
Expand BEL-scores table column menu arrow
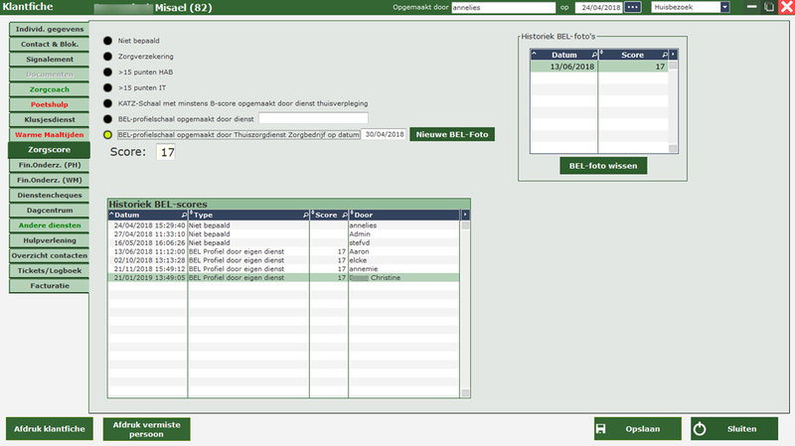(x=465, y=215)
